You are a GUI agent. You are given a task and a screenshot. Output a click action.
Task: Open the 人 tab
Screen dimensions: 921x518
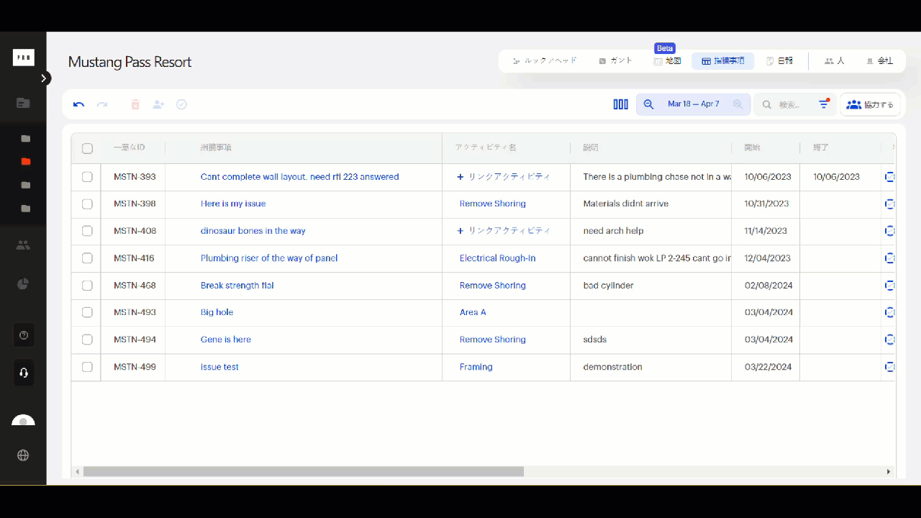[835, 61]
